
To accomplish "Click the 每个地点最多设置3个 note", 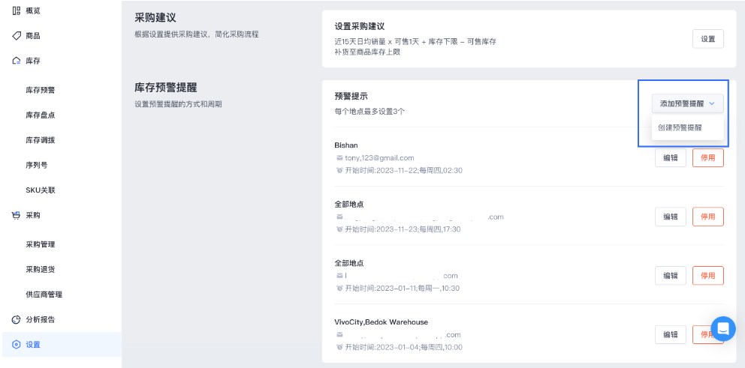I will [369, 112].
